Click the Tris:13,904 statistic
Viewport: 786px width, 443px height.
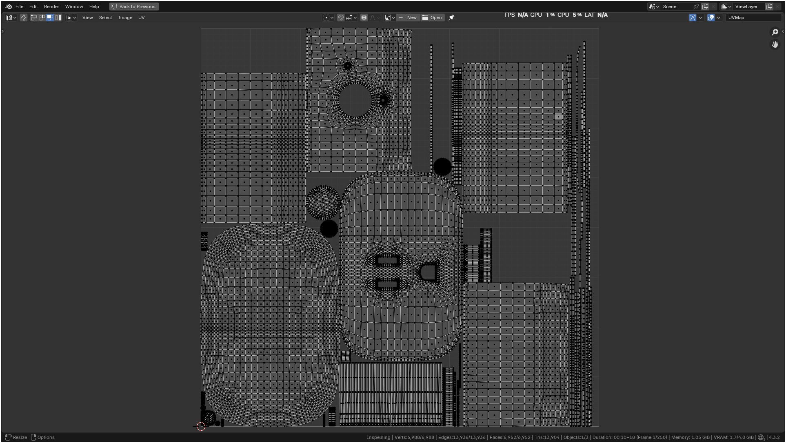pyautogui.click(x=547, y=437)
